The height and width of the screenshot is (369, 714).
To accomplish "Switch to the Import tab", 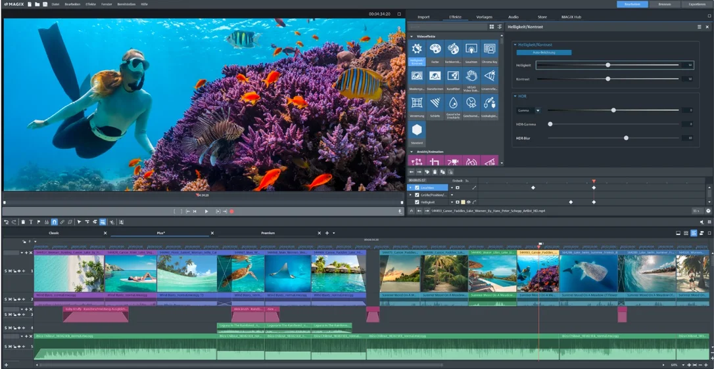I will pyautogui.click(x=423, y=17).
